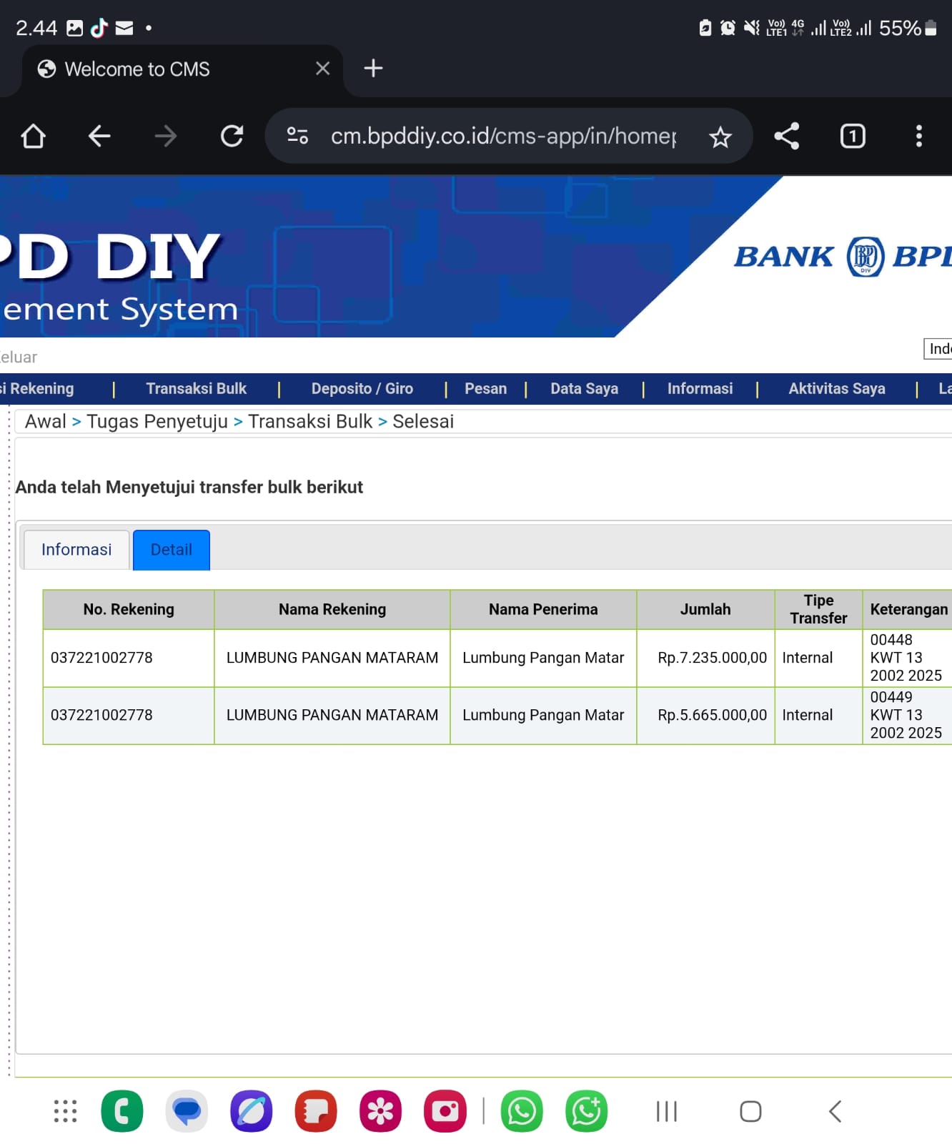
Task: Open the Data Saya menu
Action: pos(585,388)
